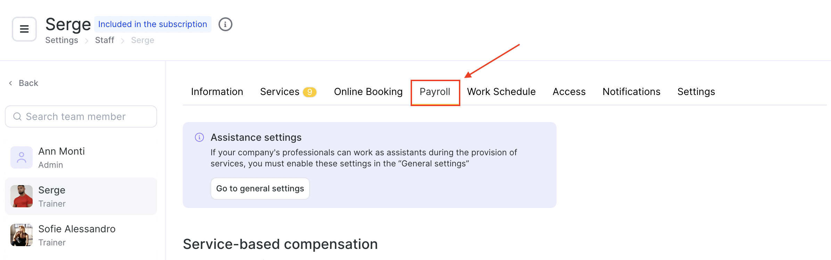The image size is (831, 260).
Task: Open the hamburger menu
Action: (24, 29)
